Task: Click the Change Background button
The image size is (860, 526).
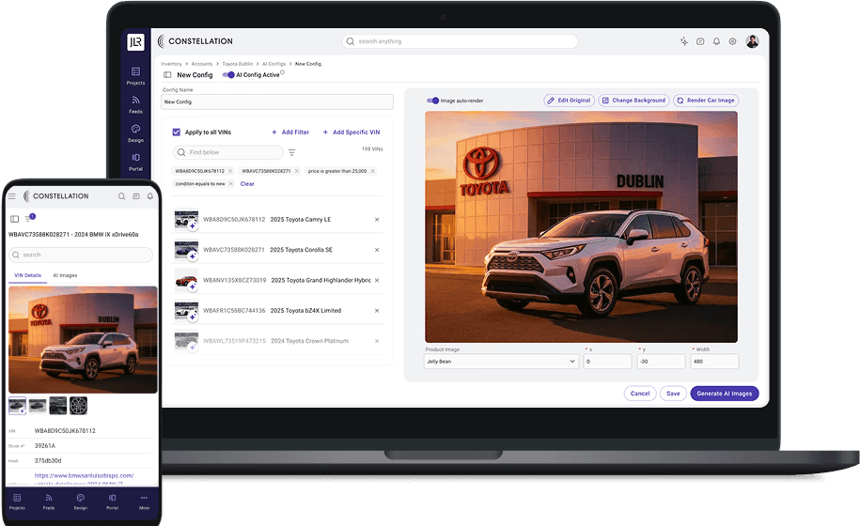Action: [x=633, y=101]
